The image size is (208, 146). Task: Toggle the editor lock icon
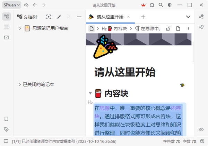click(x=168, y=29)
